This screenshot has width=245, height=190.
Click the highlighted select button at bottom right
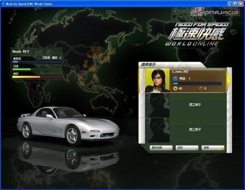pos(213,148)
